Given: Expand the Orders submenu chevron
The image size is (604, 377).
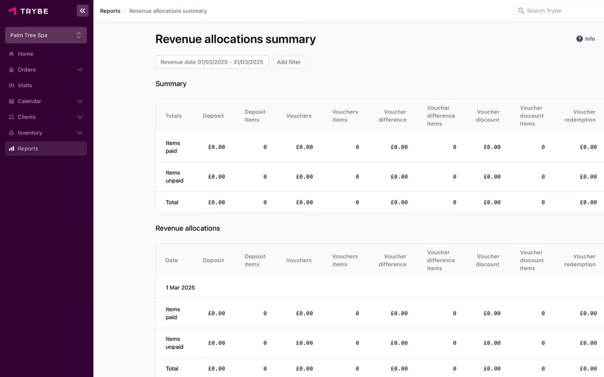Looking at the screenshot, I should (80, 70).
